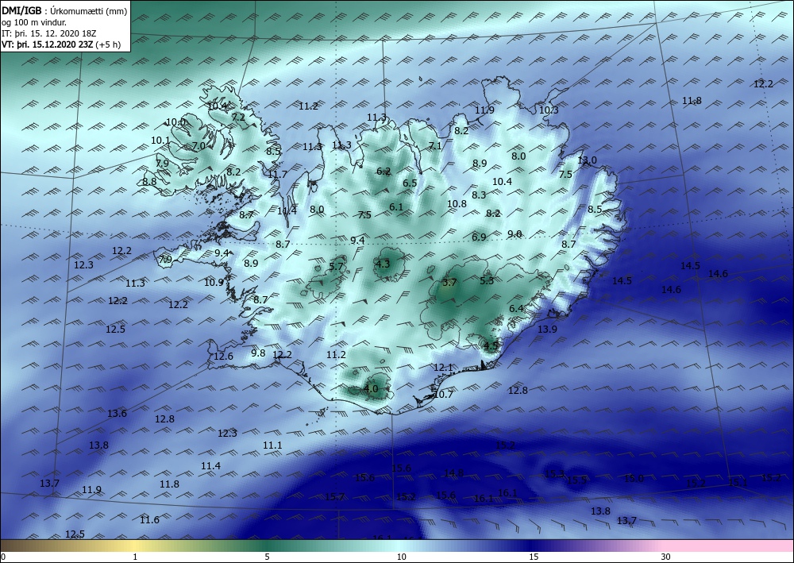This screenshot has height=563, width=794.
Task: Select the map value 5.3
Action: pyautogui.click(x=486, y=280)
